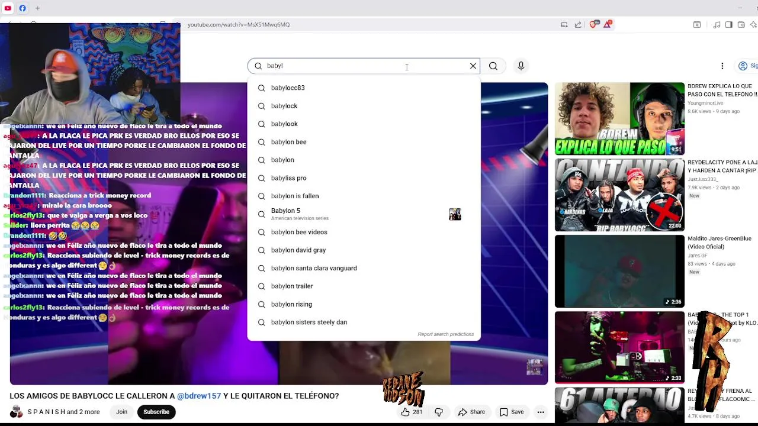Select "babylon sisters steely dan" suggestion
758x426 pixels.
(364, 322)
